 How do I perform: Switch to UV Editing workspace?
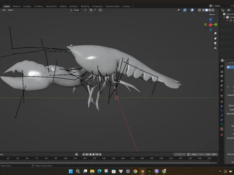click(x=38, y=6)
